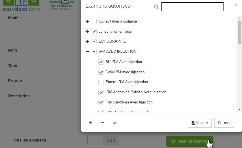The height and width of the screenshot is (148, 242).
Task: Click the search magnifier icon
Action: point(156,7)
